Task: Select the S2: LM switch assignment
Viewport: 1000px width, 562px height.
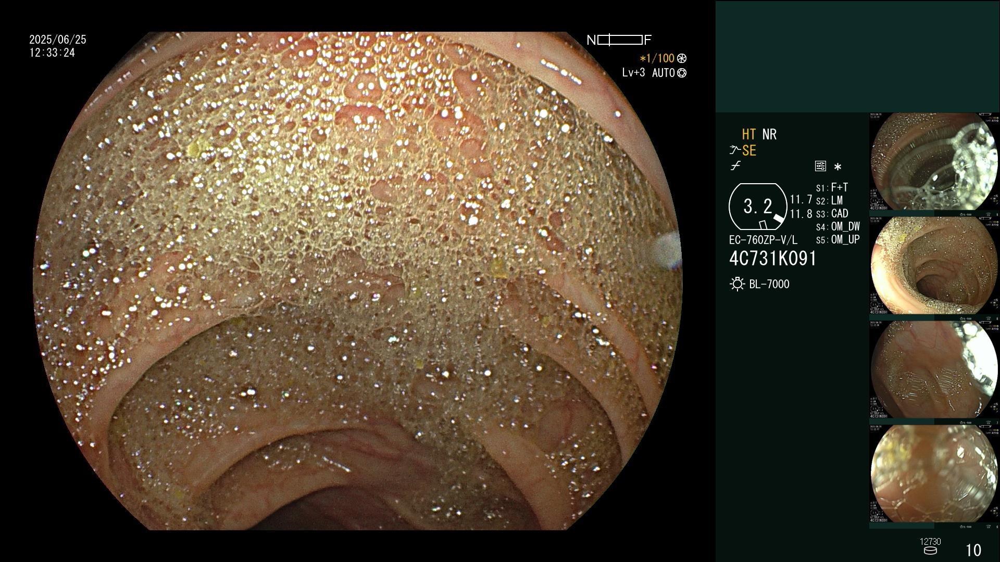Action: click(x=829, y=200)
